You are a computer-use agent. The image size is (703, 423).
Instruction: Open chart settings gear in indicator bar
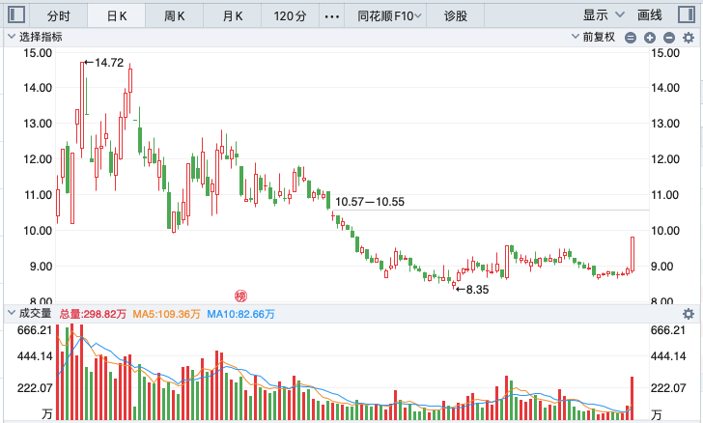[689, 38]
